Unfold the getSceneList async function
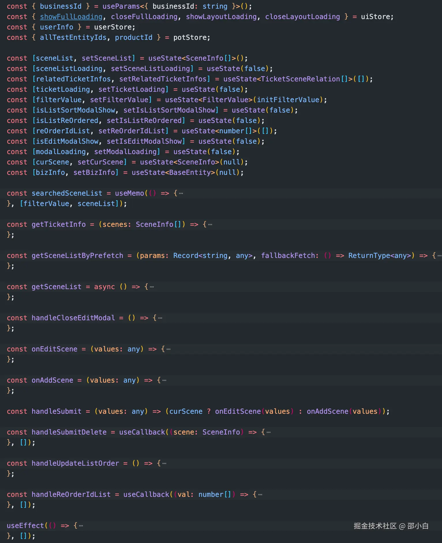 tap(152, 287)
